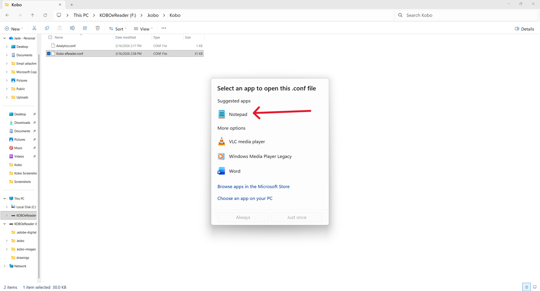Open the Sort dropdown menu

click(x=117, y=29)
